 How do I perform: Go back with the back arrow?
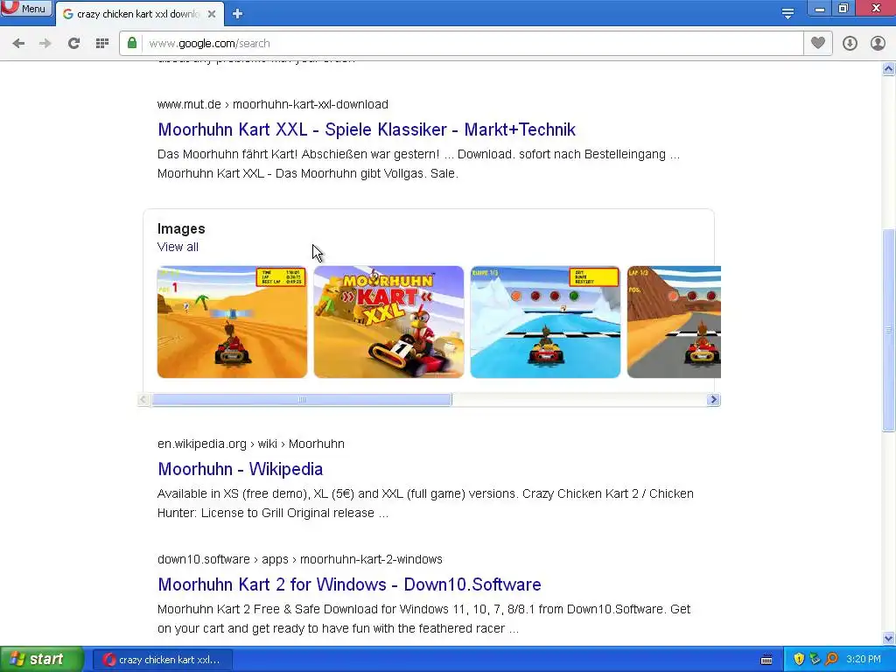tap(18, 44)
